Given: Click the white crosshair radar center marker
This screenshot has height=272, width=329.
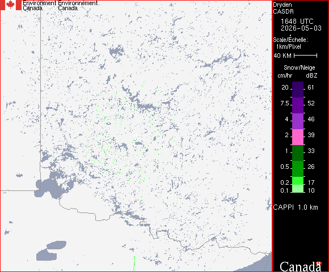Looking at the screenshot, I should (136, 135).
